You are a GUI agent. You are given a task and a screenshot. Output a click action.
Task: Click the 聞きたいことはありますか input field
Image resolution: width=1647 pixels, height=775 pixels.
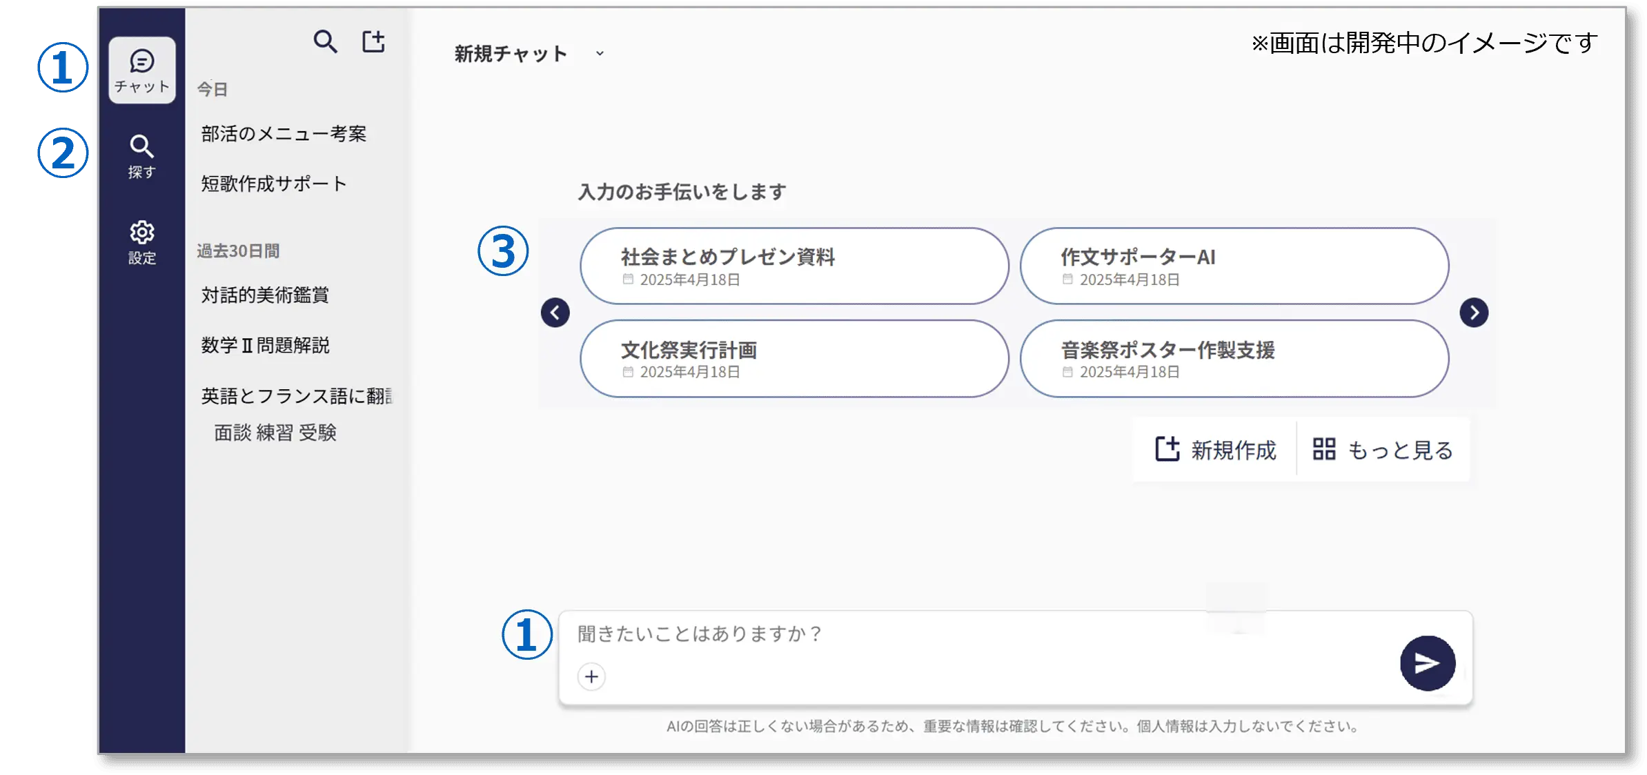pos(966,634)
